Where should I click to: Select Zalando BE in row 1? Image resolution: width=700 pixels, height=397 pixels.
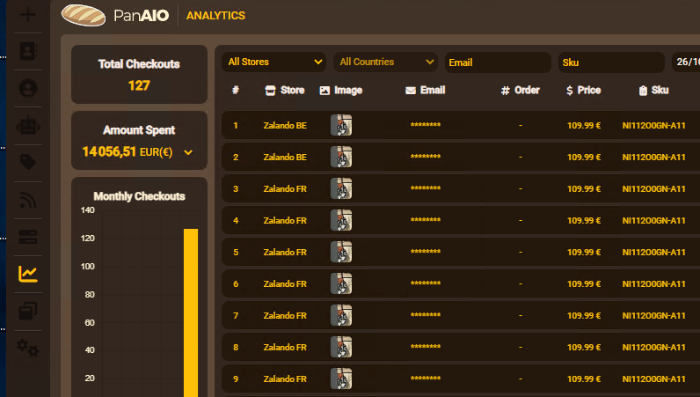pyautogui.click(x=285, y=126)
